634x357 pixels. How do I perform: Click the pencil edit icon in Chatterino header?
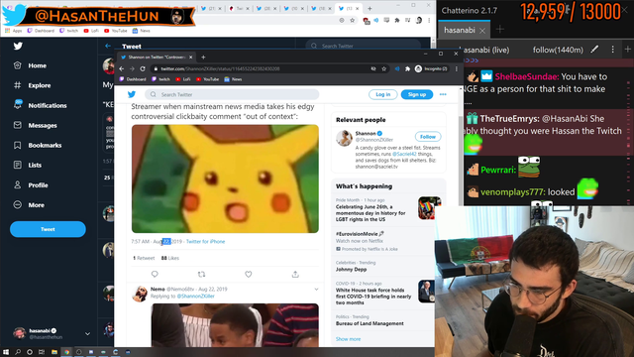point(594,50)
